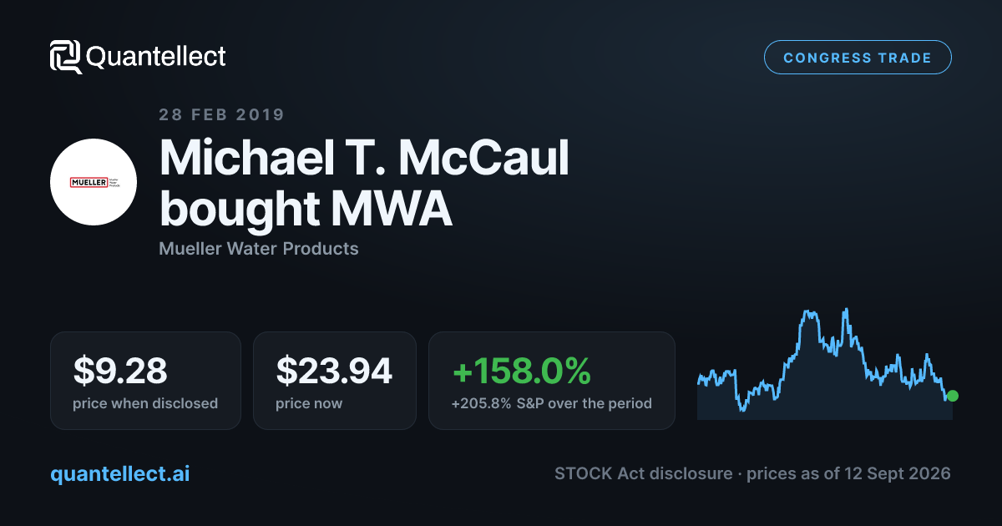1002x526 pixels.
Task: Click the 28 FEB 2019 date label
Action: coord(221,114)
